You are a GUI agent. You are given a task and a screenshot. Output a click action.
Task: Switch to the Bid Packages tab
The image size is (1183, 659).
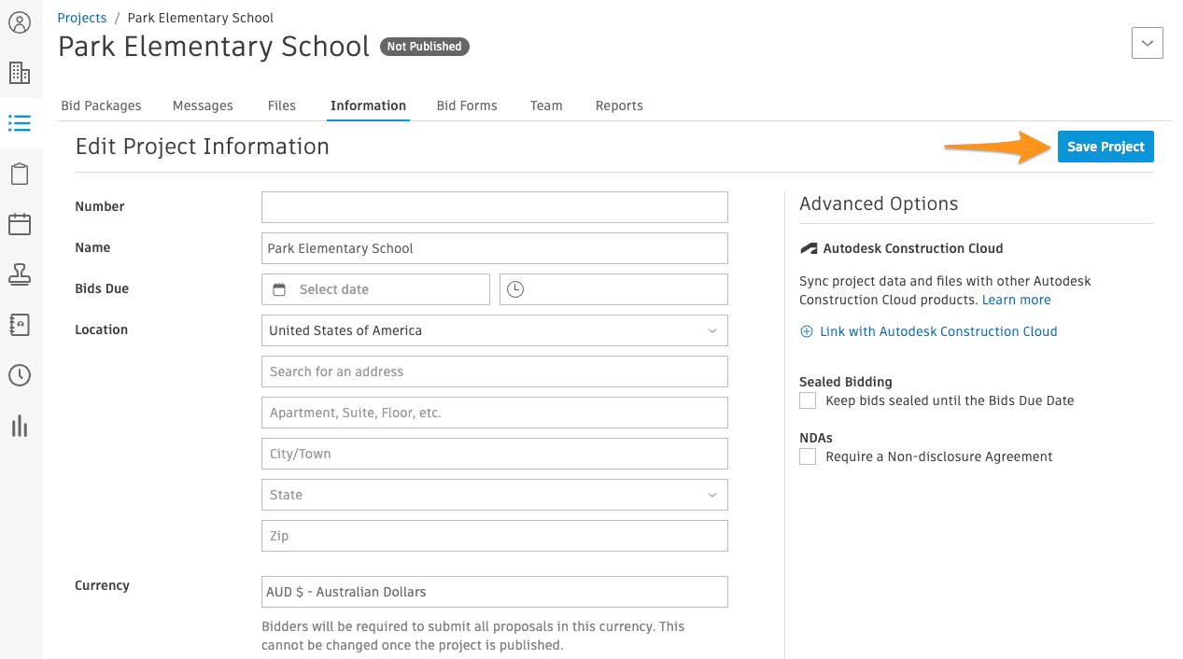tap(101, 105)
